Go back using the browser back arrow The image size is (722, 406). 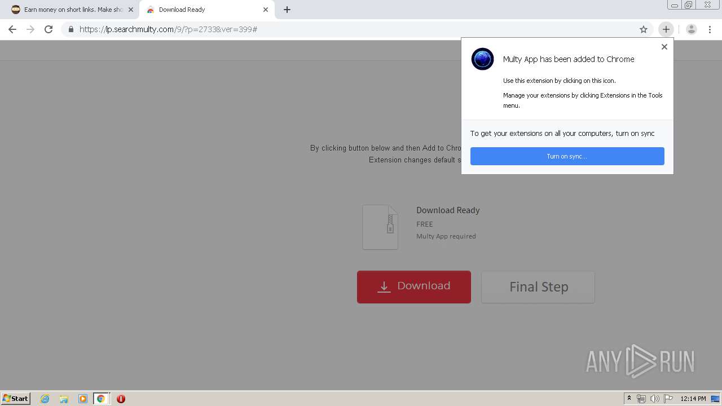[12, 29]
